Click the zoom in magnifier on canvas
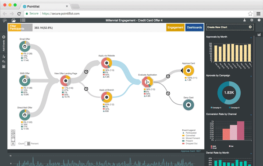The width and height of the screenshot is (263, 166). pos(13,131)
